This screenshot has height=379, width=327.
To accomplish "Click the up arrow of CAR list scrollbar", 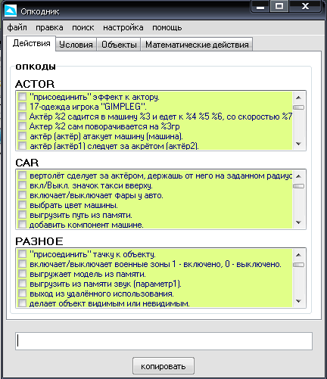I will [298, 176].
